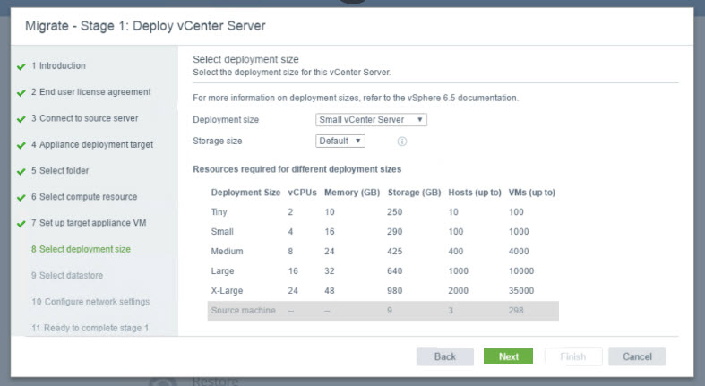Open Select compute resource step

coord(83,197)
